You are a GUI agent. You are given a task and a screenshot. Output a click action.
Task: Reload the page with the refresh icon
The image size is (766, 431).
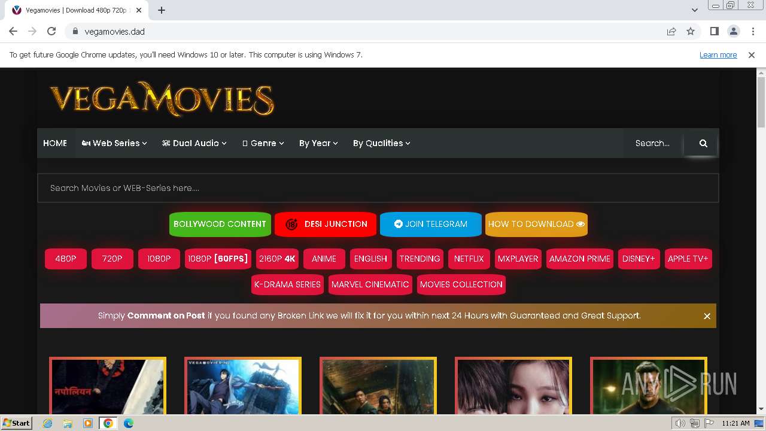[x=51, y=32]
